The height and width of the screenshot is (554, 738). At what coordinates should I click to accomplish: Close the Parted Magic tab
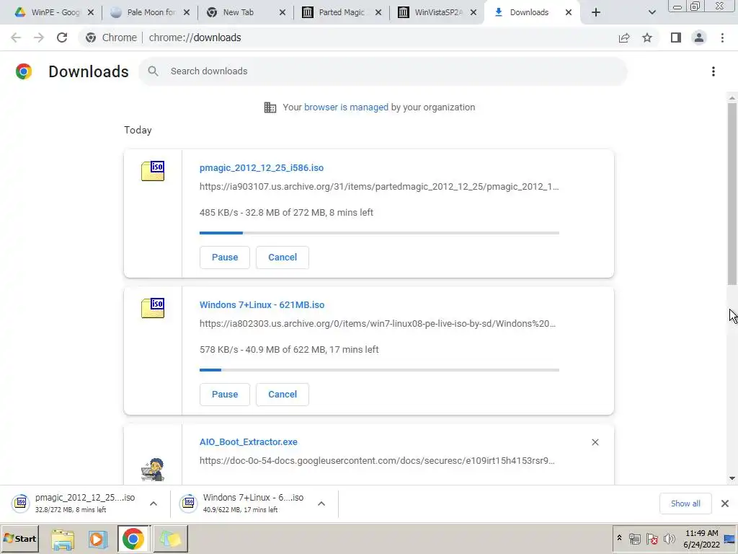pyautogui.click(x=378, y=12)
